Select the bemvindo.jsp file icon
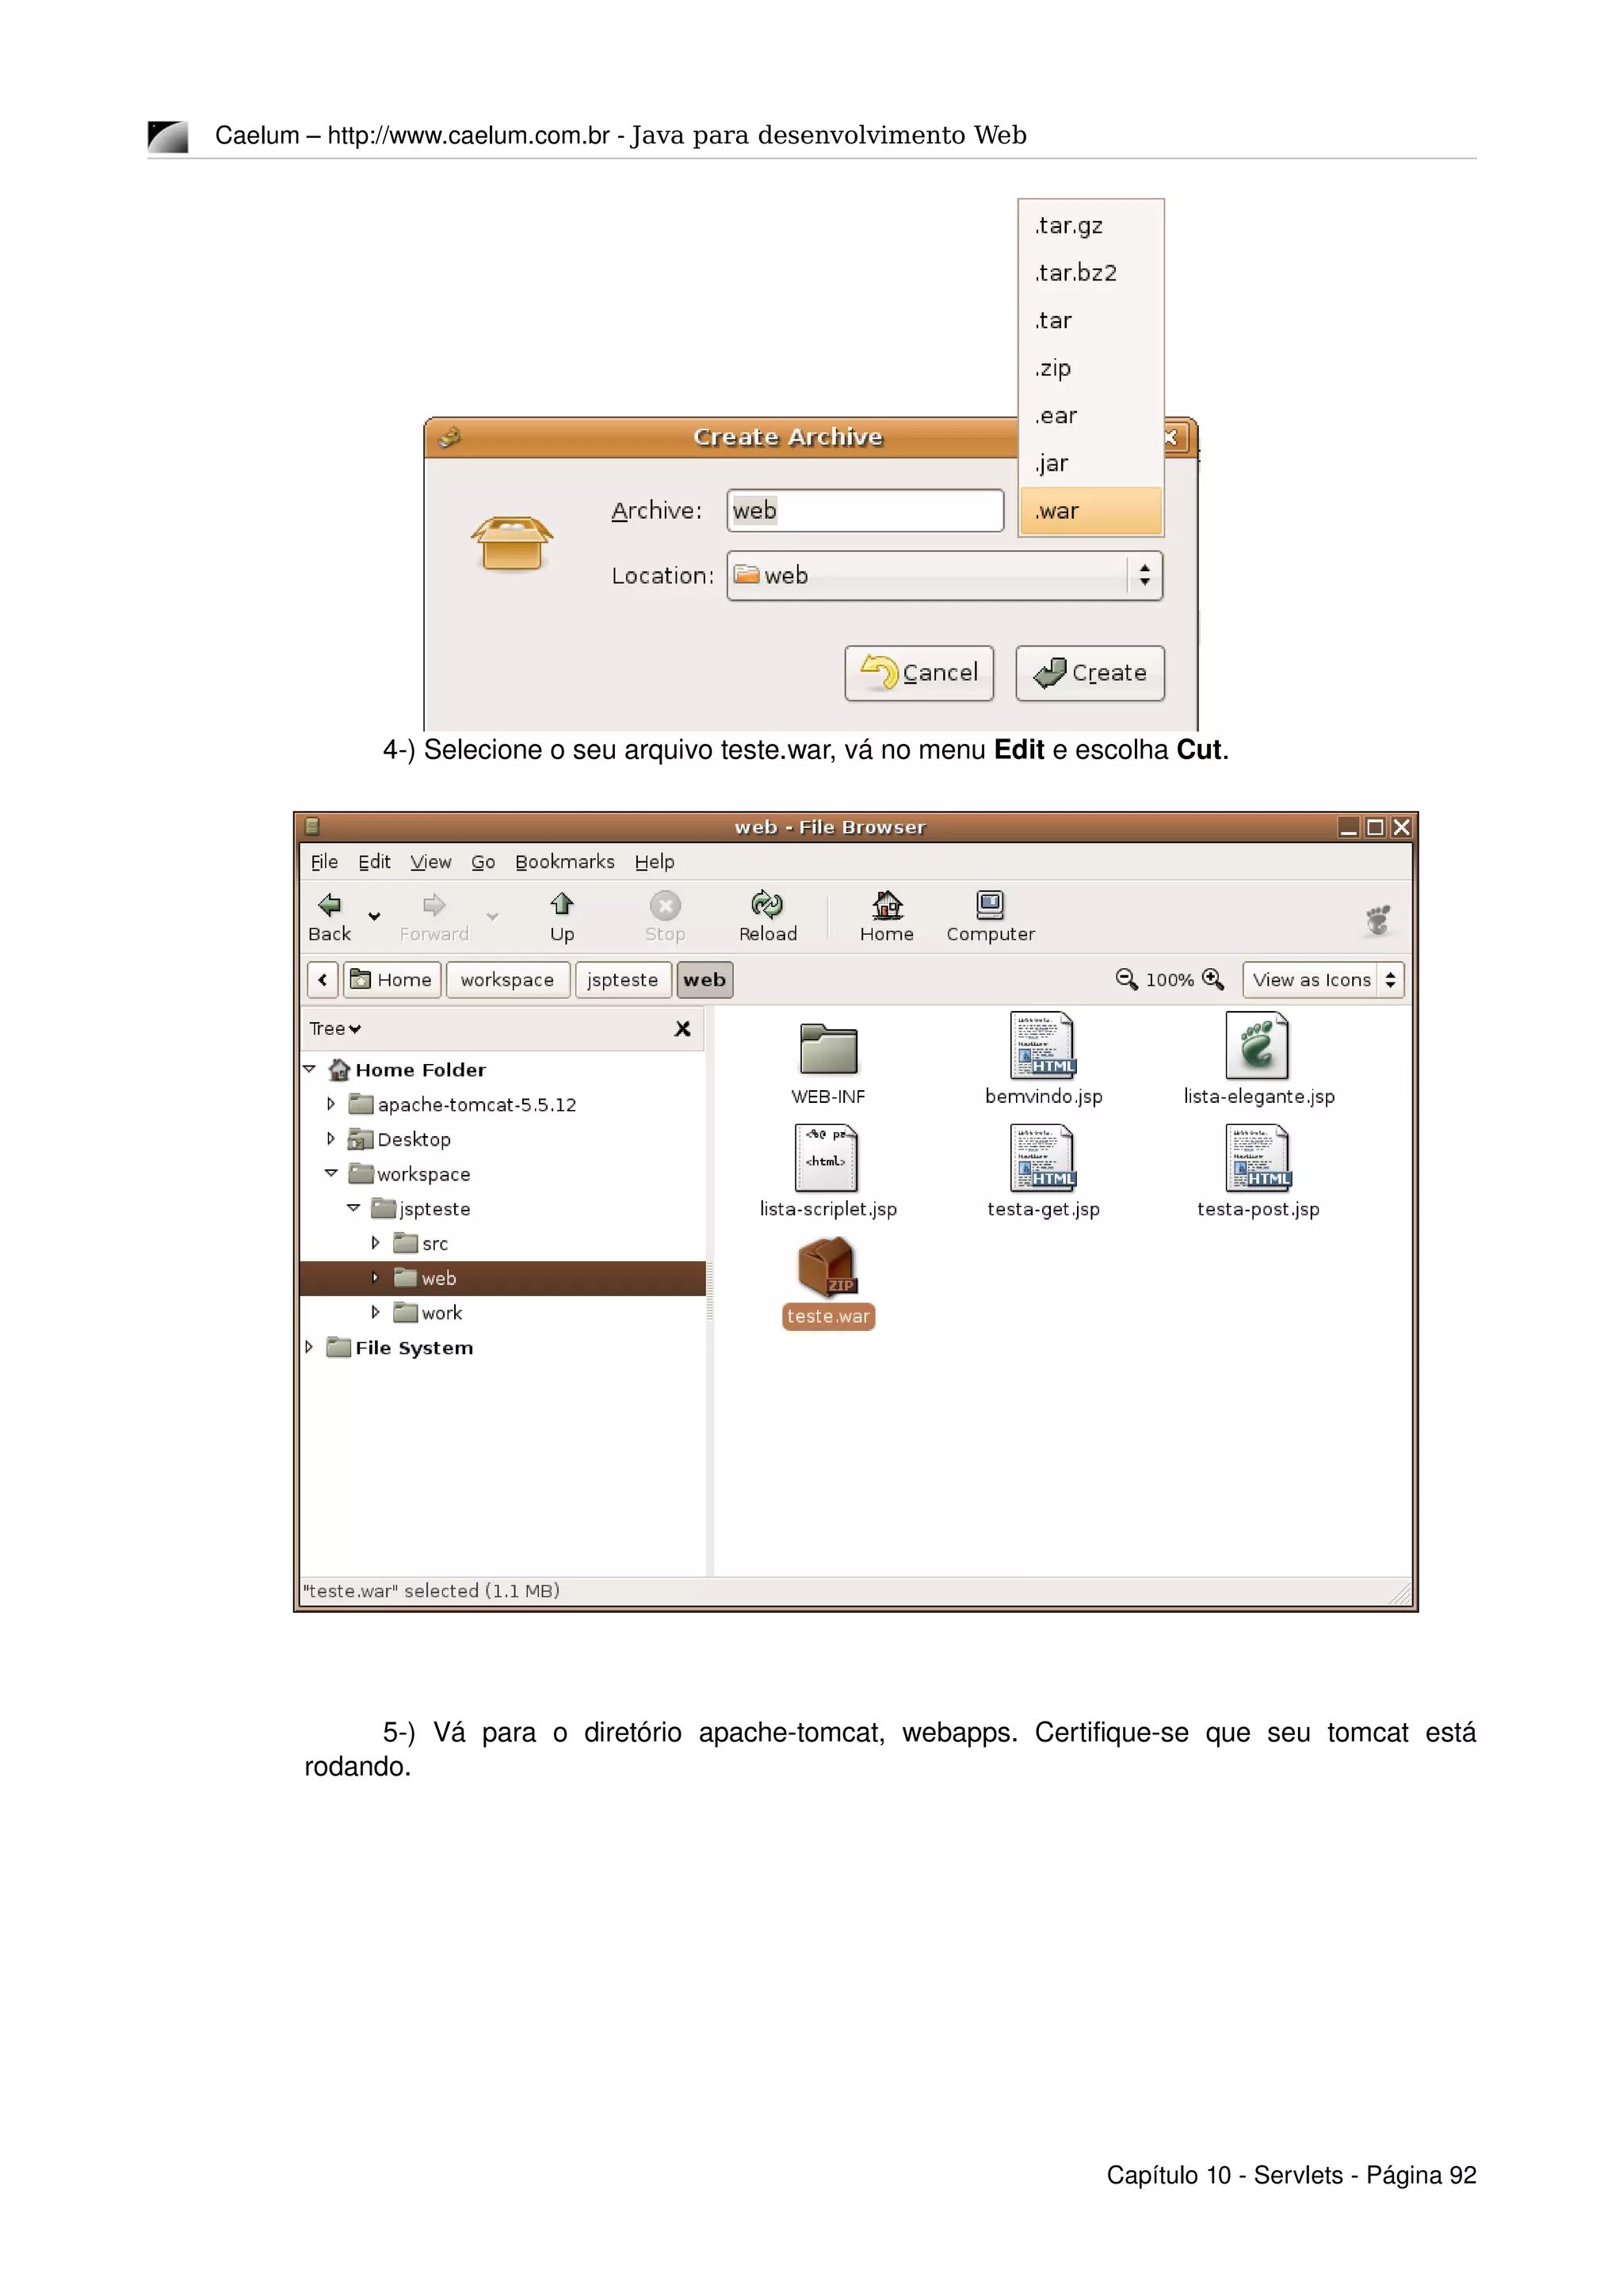The image size is (1623, 2296). (x=1043, y=1046)
